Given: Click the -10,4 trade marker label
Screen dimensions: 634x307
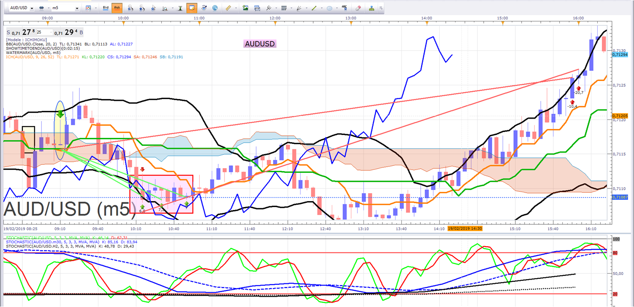Looking at the screenshot, I should pos(572,107).
